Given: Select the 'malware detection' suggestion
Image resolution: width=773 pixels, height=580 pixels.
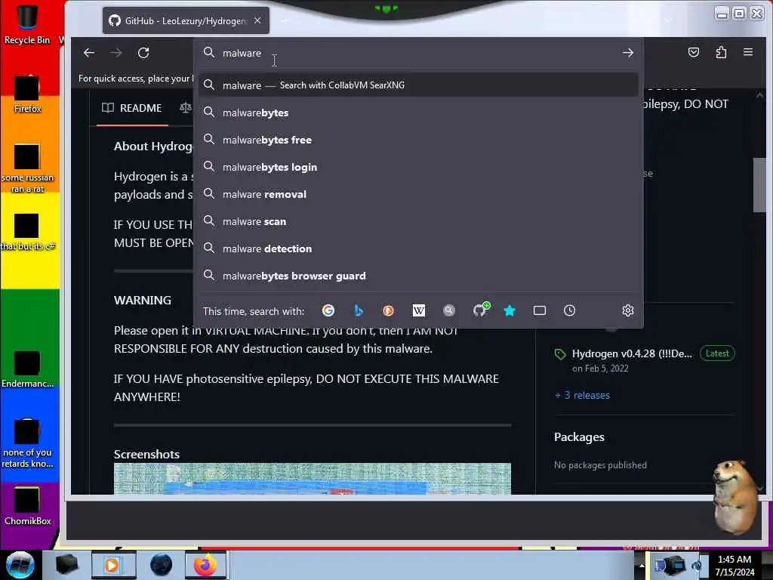Looking at the screenshot, I should coord(418,248).
